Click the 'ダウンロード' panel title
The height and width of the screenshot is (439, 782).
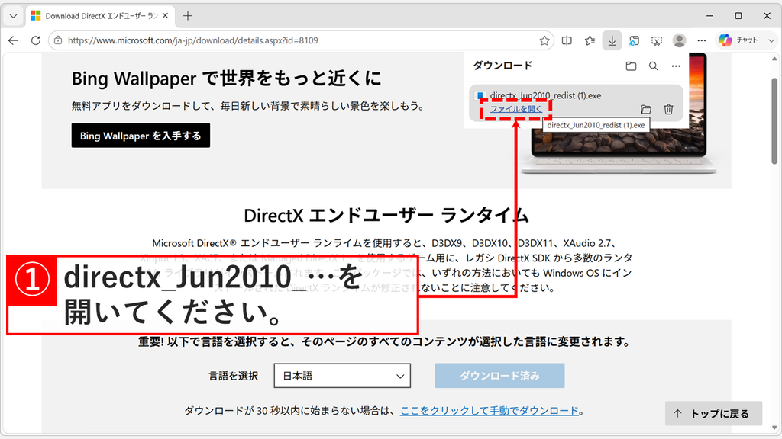coord(502,66)
